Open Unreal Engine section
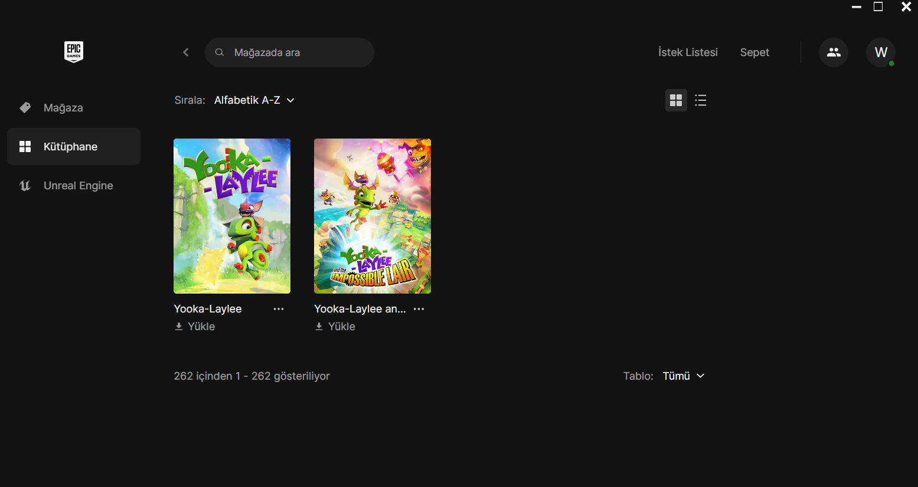918x487 pixels. [x=74, y=186]
